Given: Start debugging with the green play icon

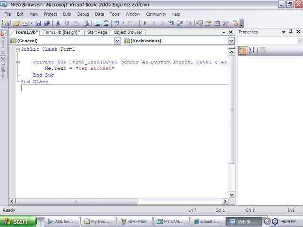Looking at the screenshot, I should point(145,23).
